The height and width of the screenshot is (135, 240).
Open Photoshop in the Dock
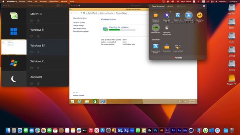click(156, 130)
